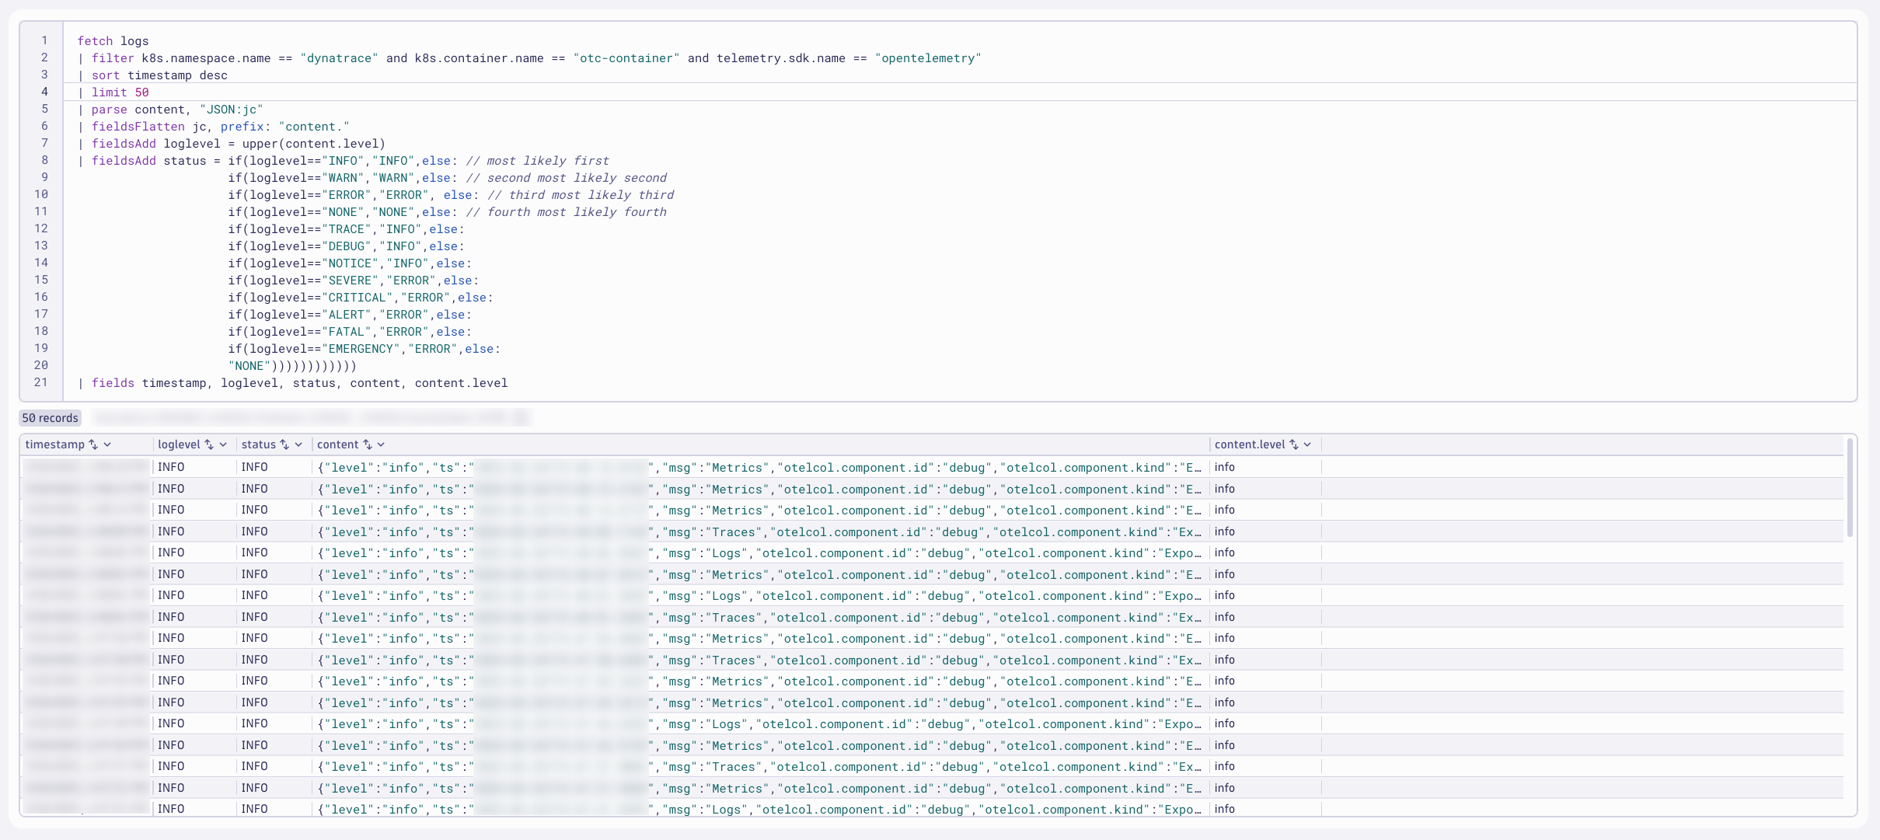This screenshot has height=840, width=1880.
Task: Click the '// fourth most likely fourth' comment
Action: tap(567, 212)
